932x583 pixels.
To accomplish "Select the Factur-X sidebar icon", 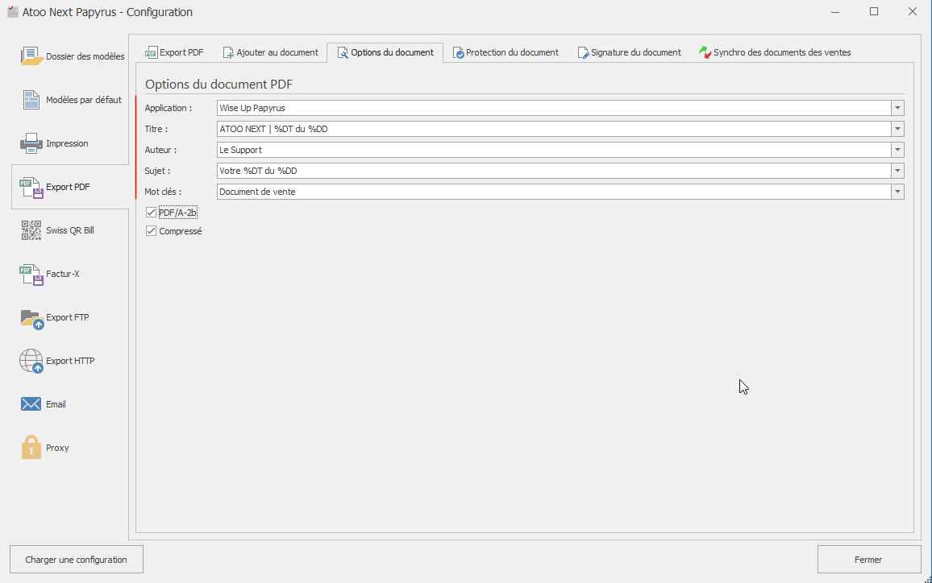I will click(31, 274).
